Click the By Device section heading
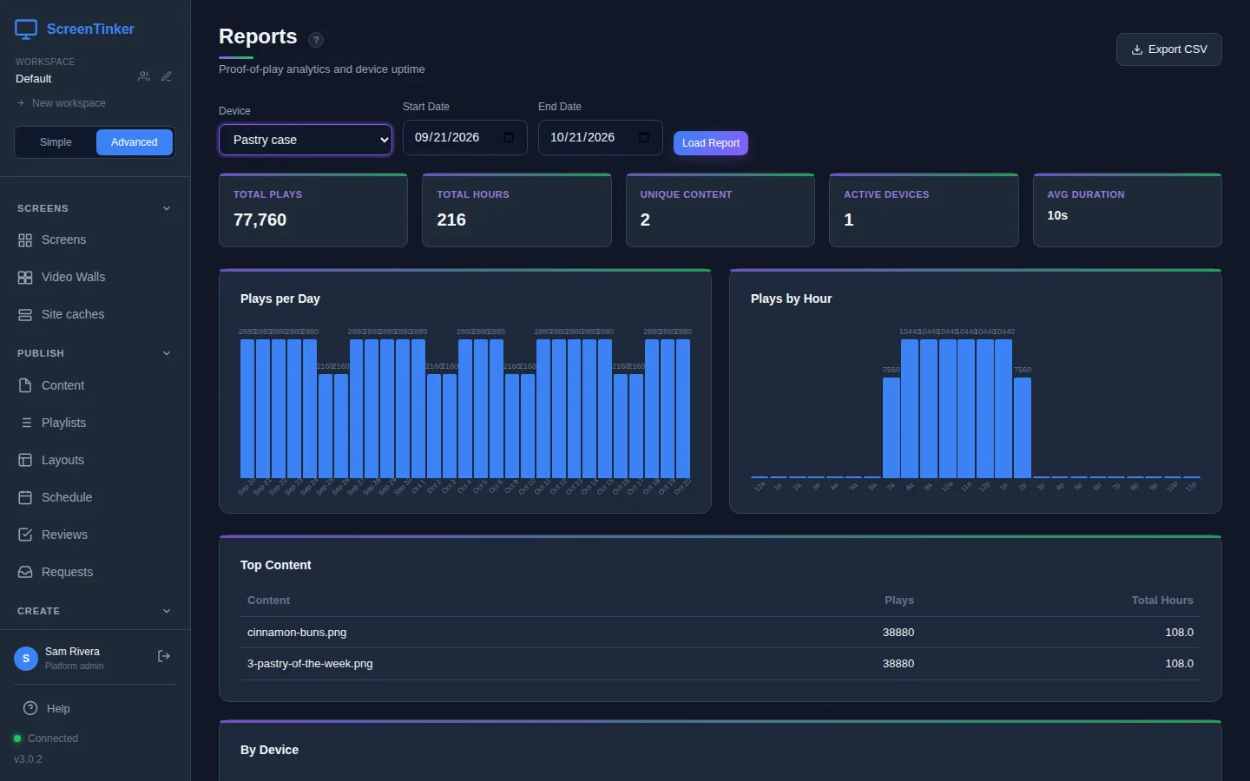Viewport: 1250px width, 781px height. (270, 750)
